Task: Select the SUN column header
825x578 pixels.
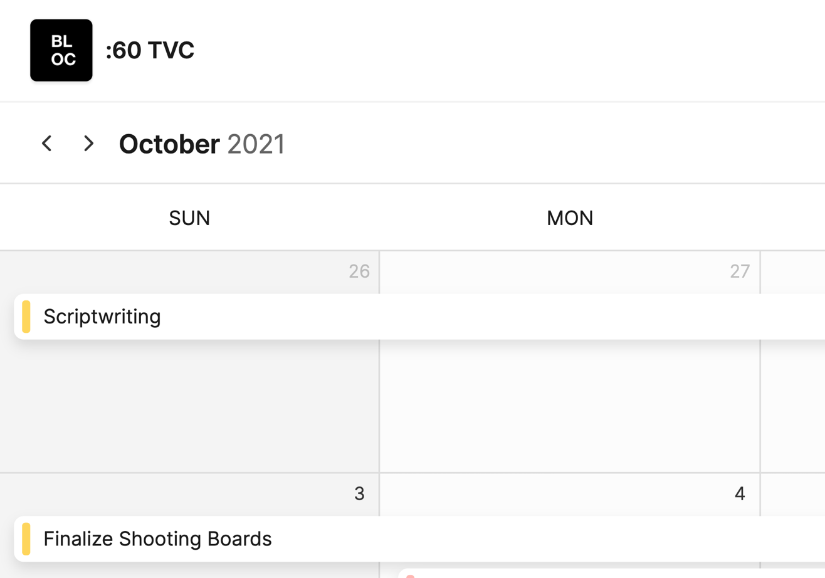Action: 189,218
